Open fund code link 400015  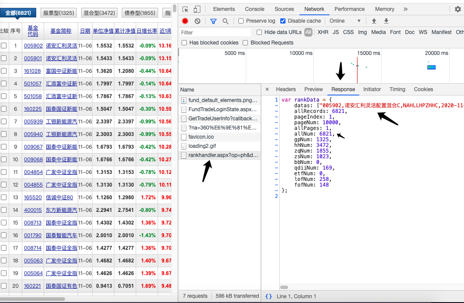click(x=33, y=210)
